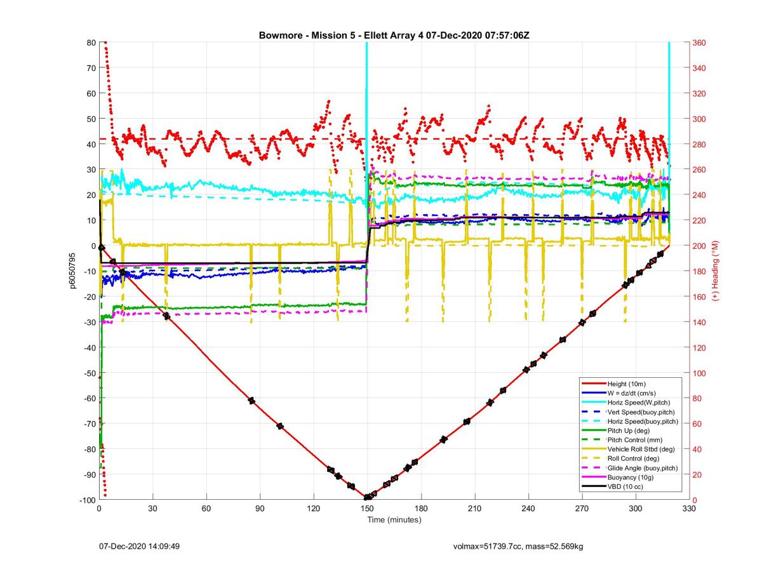Select the -50 tick on the left axis
Screen dimensions: 762x562
point(89,373)
